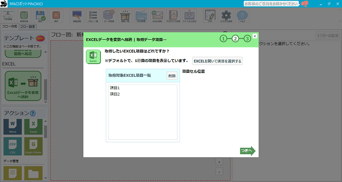Go to wizard step 1 circle
Screen dimensions: 342x182
223,39
